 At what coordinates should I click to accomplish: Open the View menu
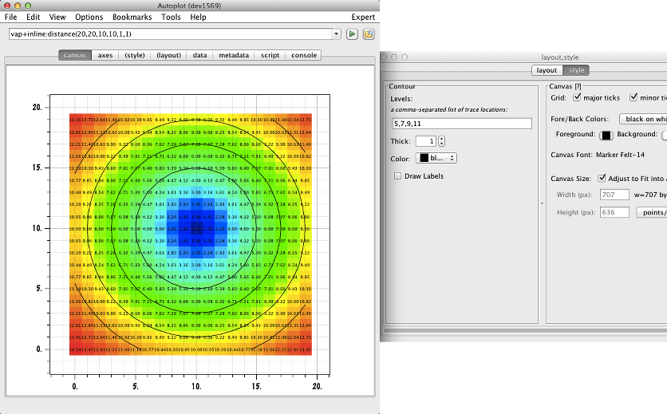pos(57,17)
